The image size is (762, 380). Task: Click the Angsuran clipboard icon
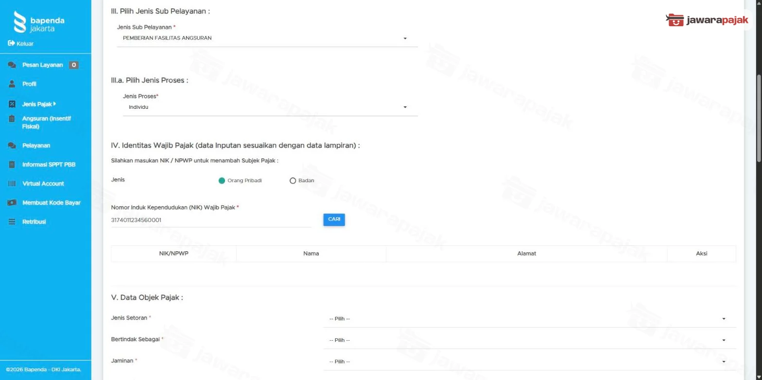click(12, 119)
